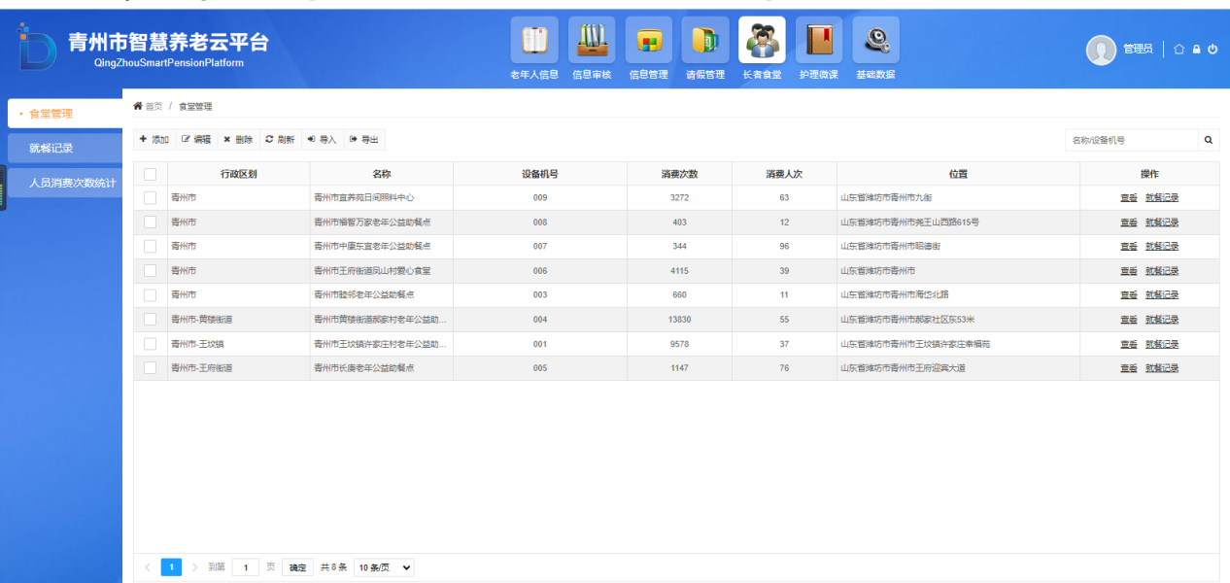Open the 基础数据 gear icon
Viewport: 1230px width, 583px height.
876,40
